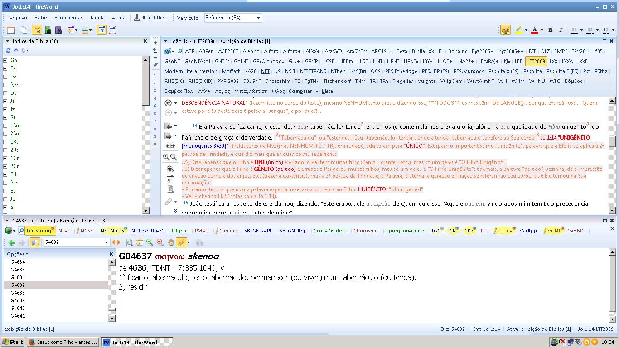
Task: Toggle the paperclip link button
Action: (181, 242)
